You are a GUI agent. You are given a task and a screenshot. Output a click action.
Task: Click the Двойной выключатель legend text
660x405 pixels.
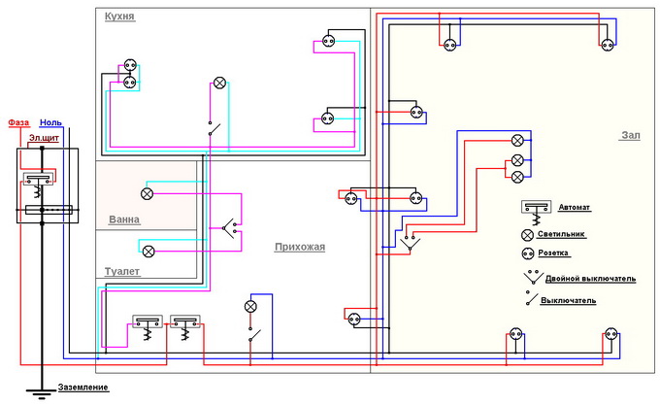[590, 279]
